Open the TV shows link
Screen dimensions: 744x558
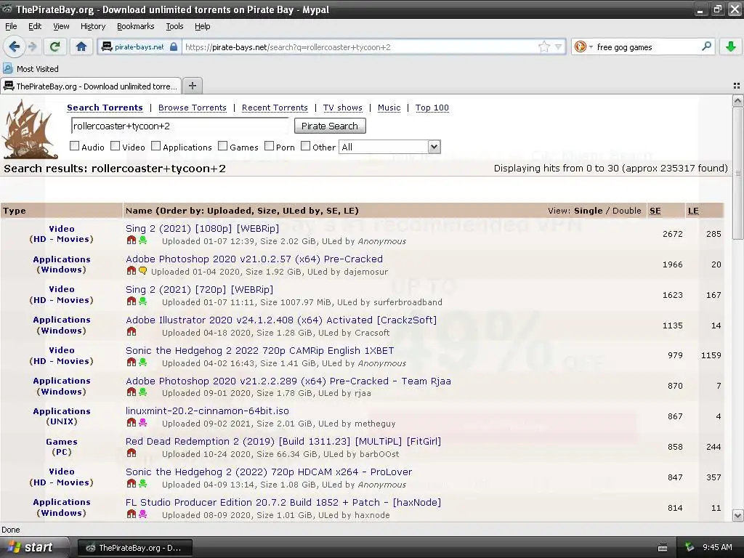click(343, 108)
